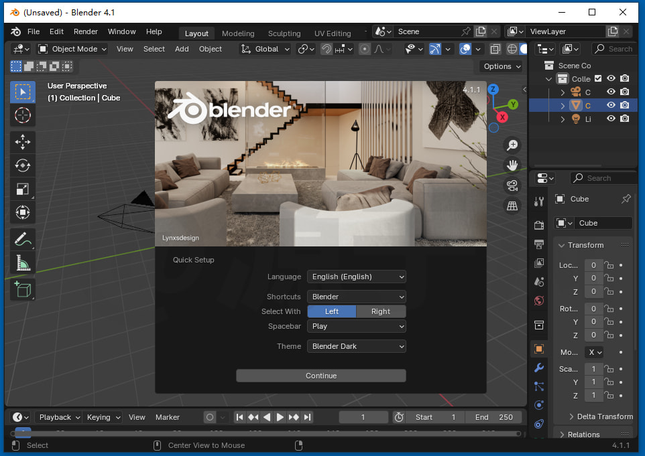Open the Particles properties tab
This screenshot has width=645, height=456.
coord(539,386)
